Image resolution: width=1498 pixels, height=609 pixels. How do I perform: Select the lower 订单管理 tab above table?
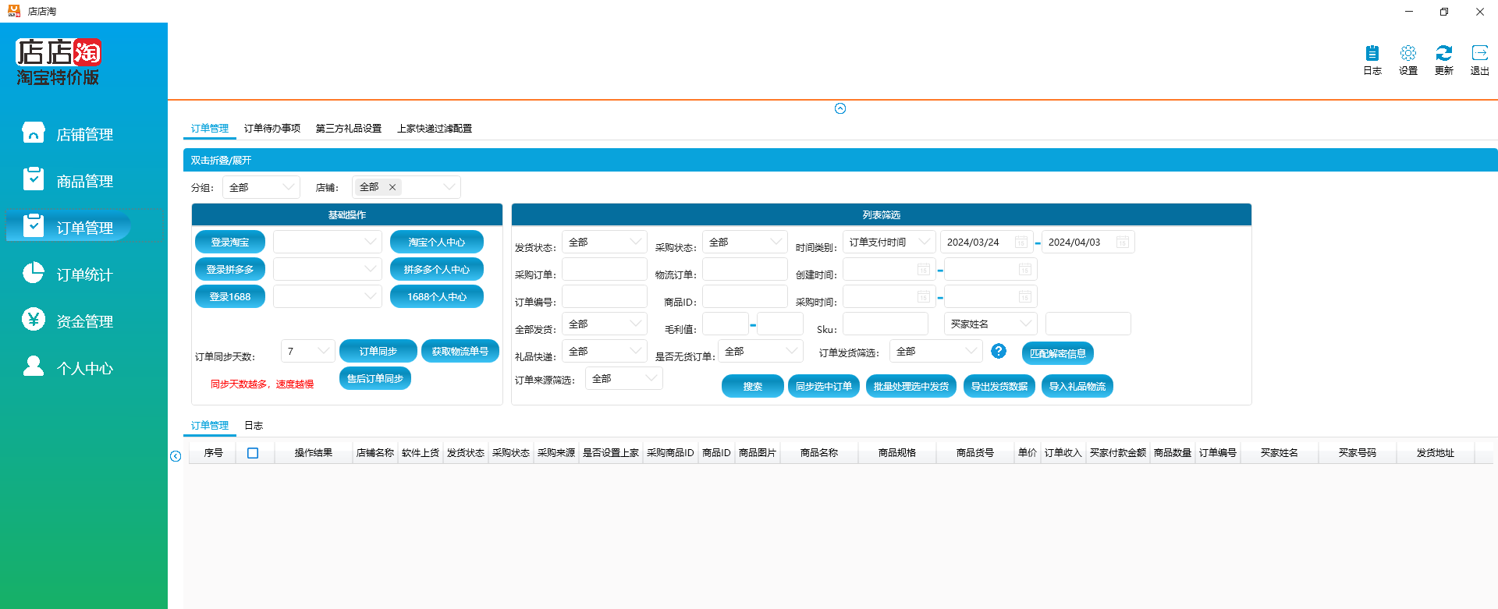click(x=210, y=426)
